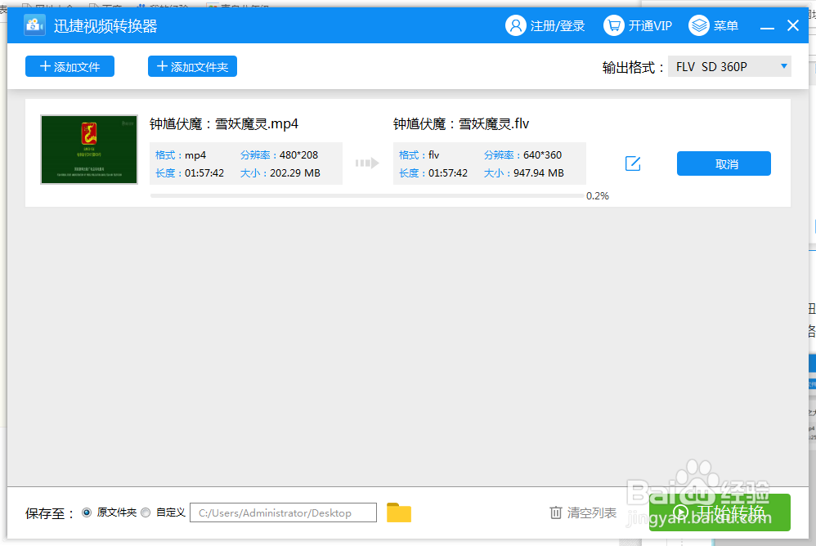The width and height of the screenshot is (816, 546).
Task: Open the 菜单 stacked-layers icon
Action: pos(699,25)
